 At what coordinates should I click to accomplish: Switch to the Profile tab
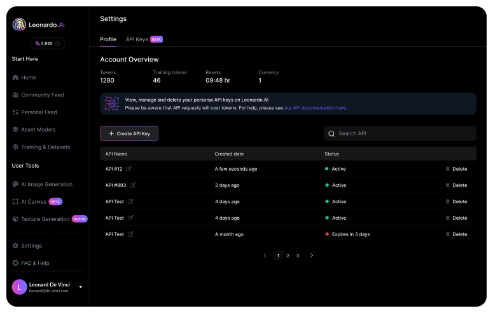coord(108,39)
